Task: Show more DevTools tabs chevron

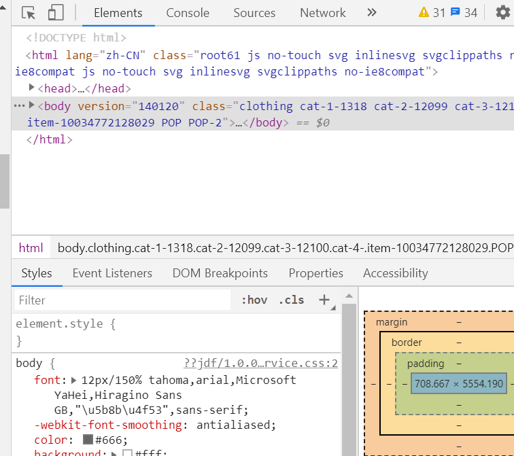Action: (372, 13)
